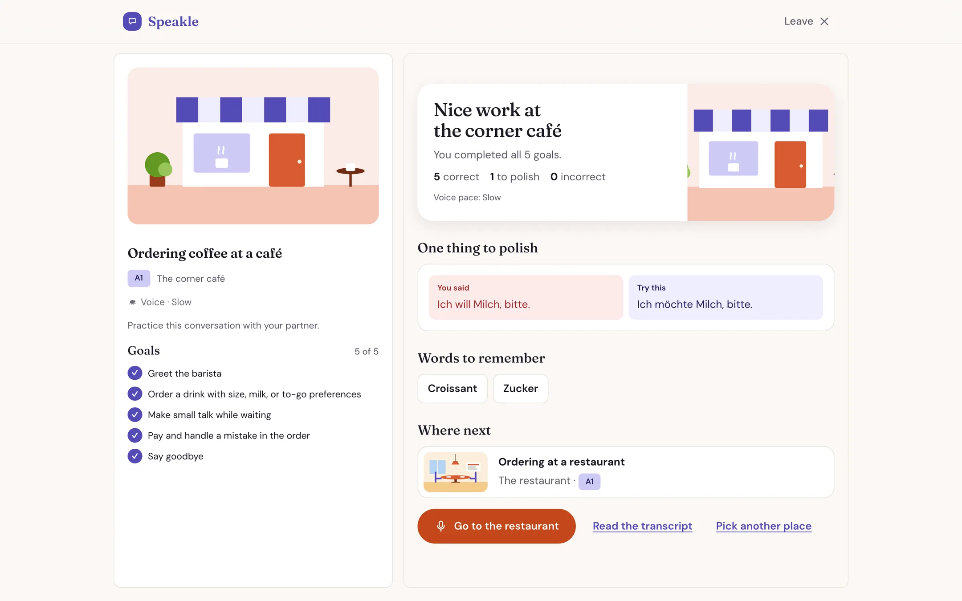Click 'You completed all 5 goals.' text
This screenshot has width=962, height=601.
497,155
